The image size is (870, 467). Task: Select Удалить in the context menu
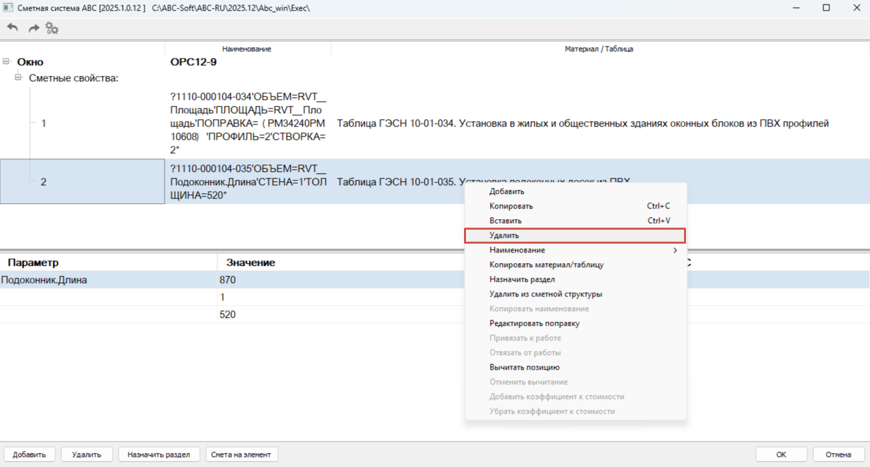[575, 236]
